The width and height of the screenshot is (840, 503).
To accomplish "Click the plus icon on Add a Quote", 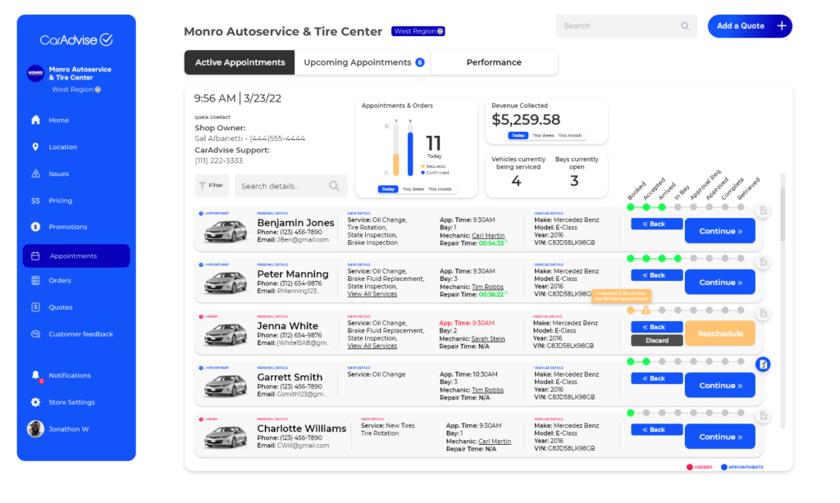I will pyautogui.click(x=782, y=25).
